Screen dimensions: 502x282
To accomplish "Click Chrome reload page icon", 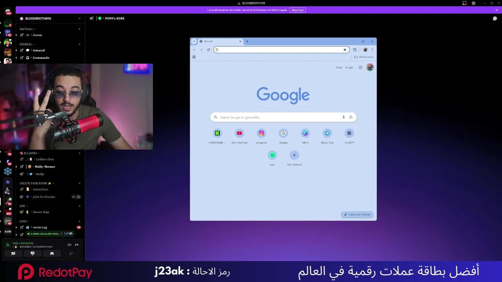I will pos(208,50).
